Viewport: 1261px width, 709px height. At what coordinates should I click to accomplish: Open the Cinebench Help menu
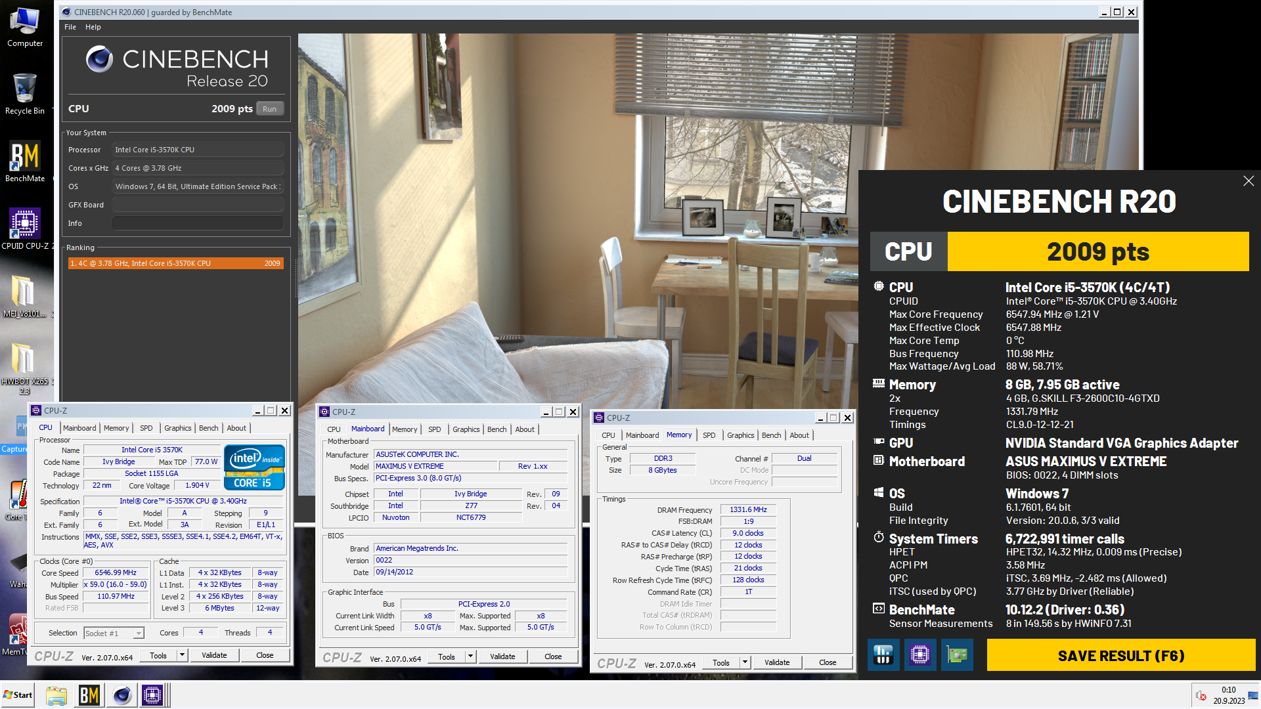coord(93,27)
